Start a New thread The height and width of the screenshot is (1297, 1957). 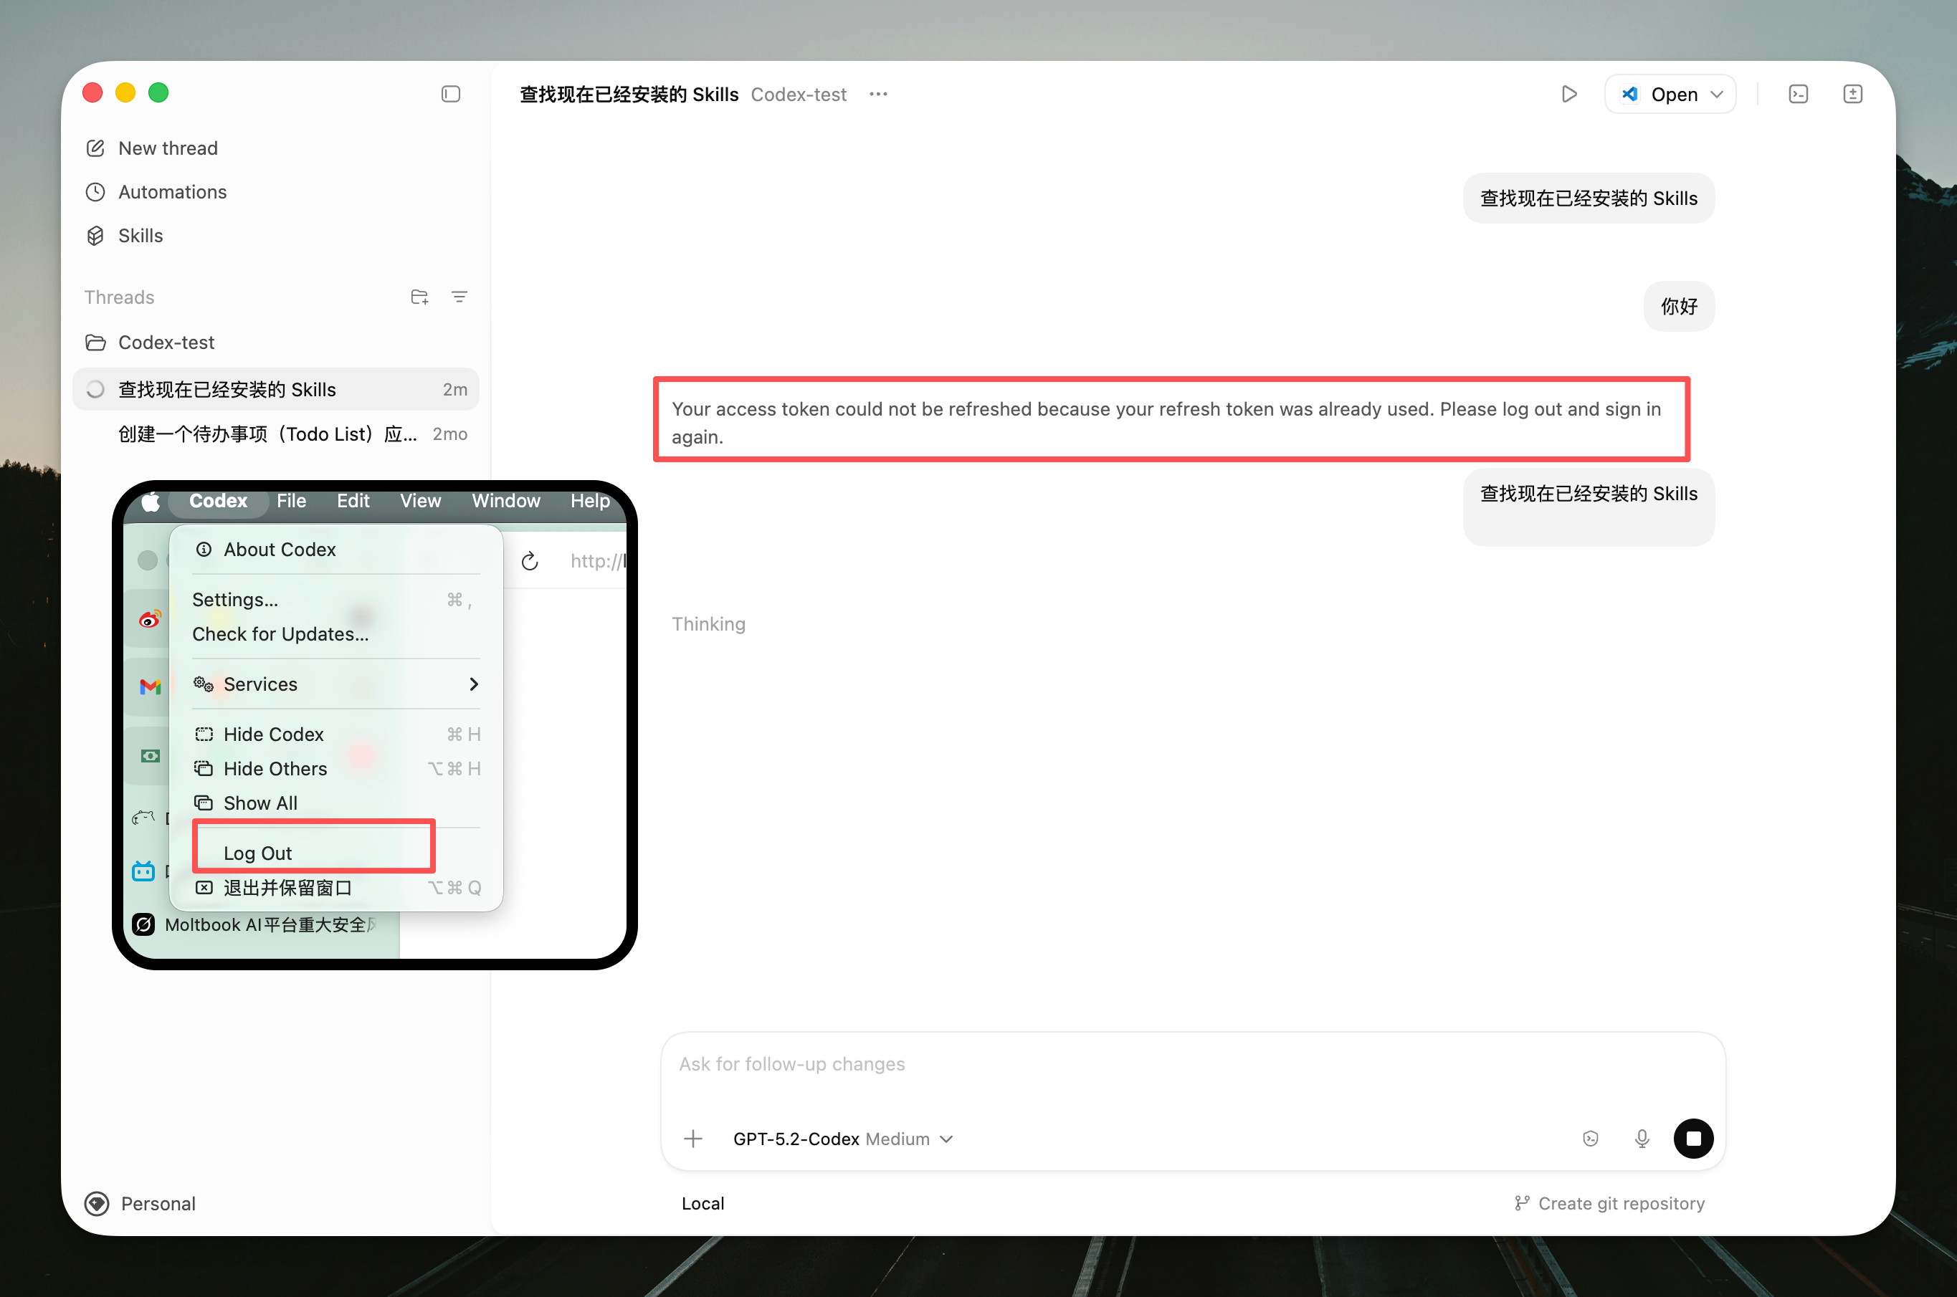coord(167,148)
